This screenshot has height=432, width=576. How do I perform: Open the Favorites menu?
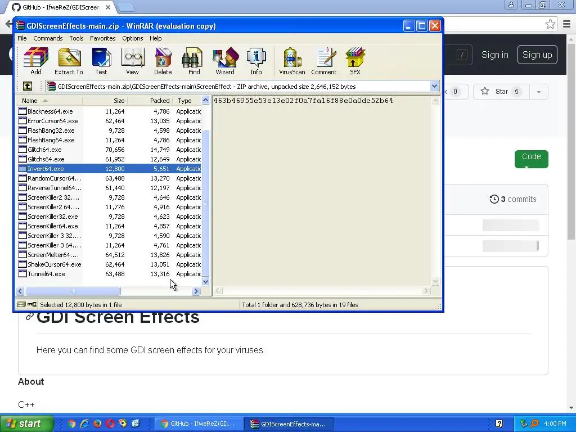click(103, 38)
